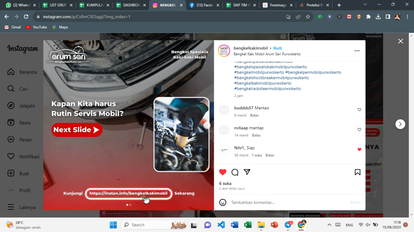Open the Lainnya hamburger menu
Viewport: 414px width, 232px height.
pos(21,207)
